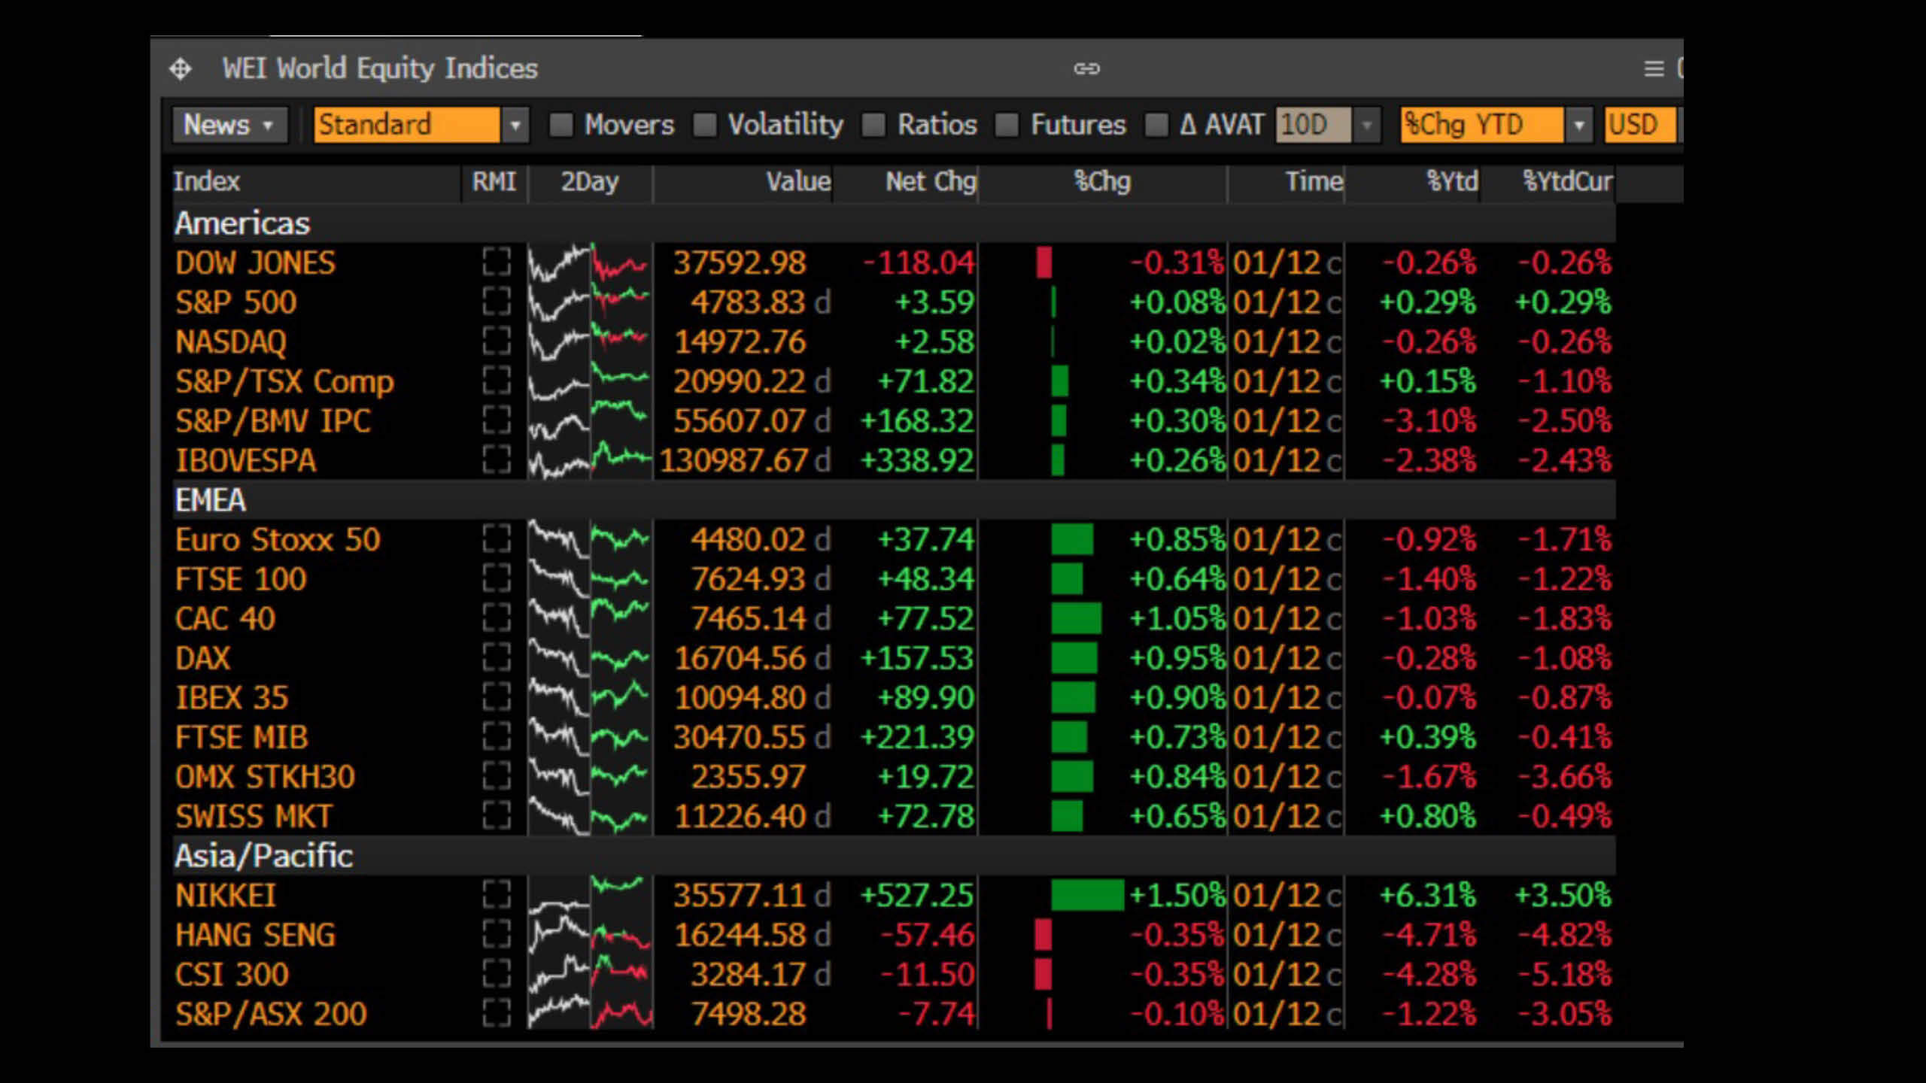Viewport: 1926px width, 1083px height.
Task: Sort by the %Chg column header
Action: click(1102, 181)
